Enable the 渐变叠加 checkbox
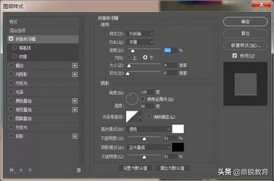Viewport: 274px width, 181px height. pos(11,109)
